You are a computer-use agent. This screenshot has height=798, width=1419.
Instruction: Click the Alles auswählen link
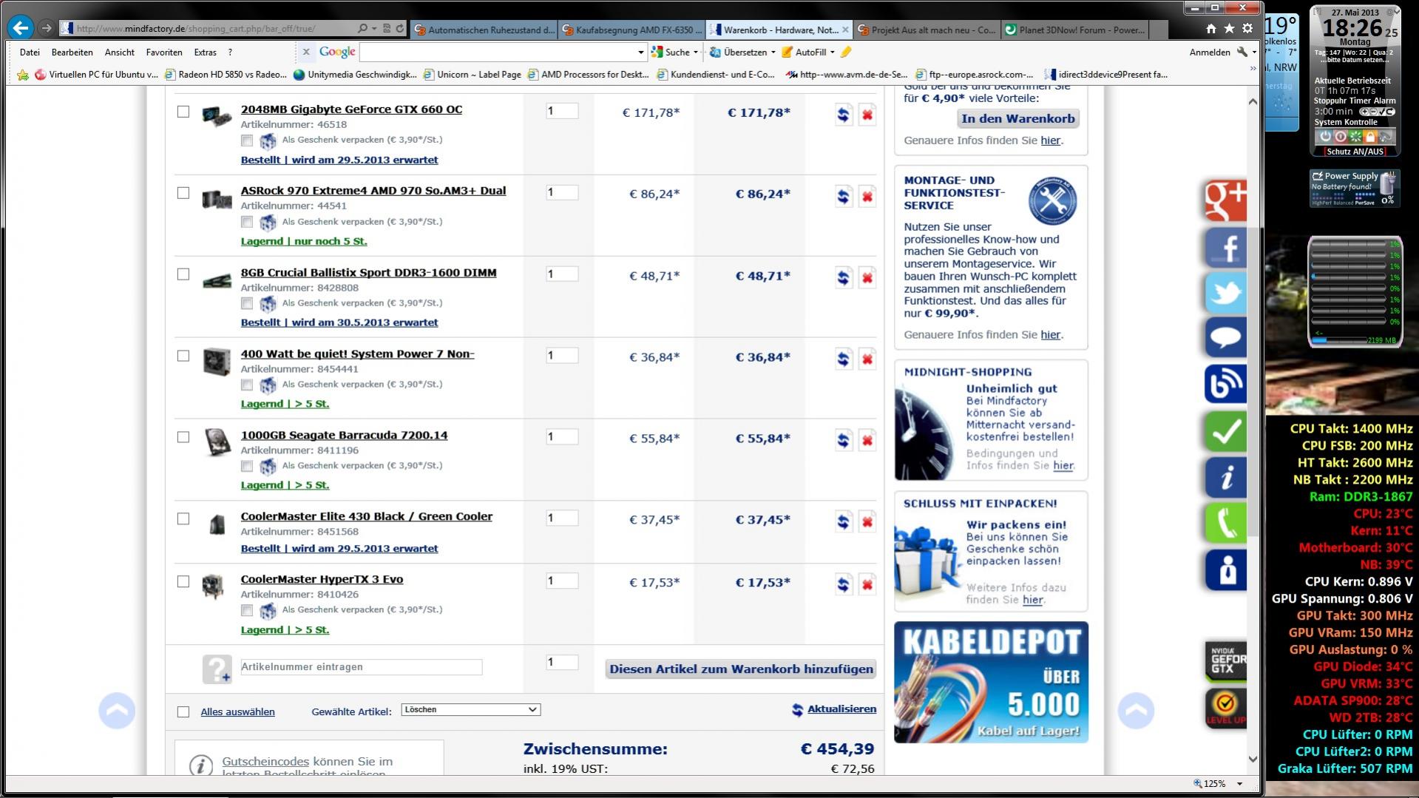click(x=237, y=711)
